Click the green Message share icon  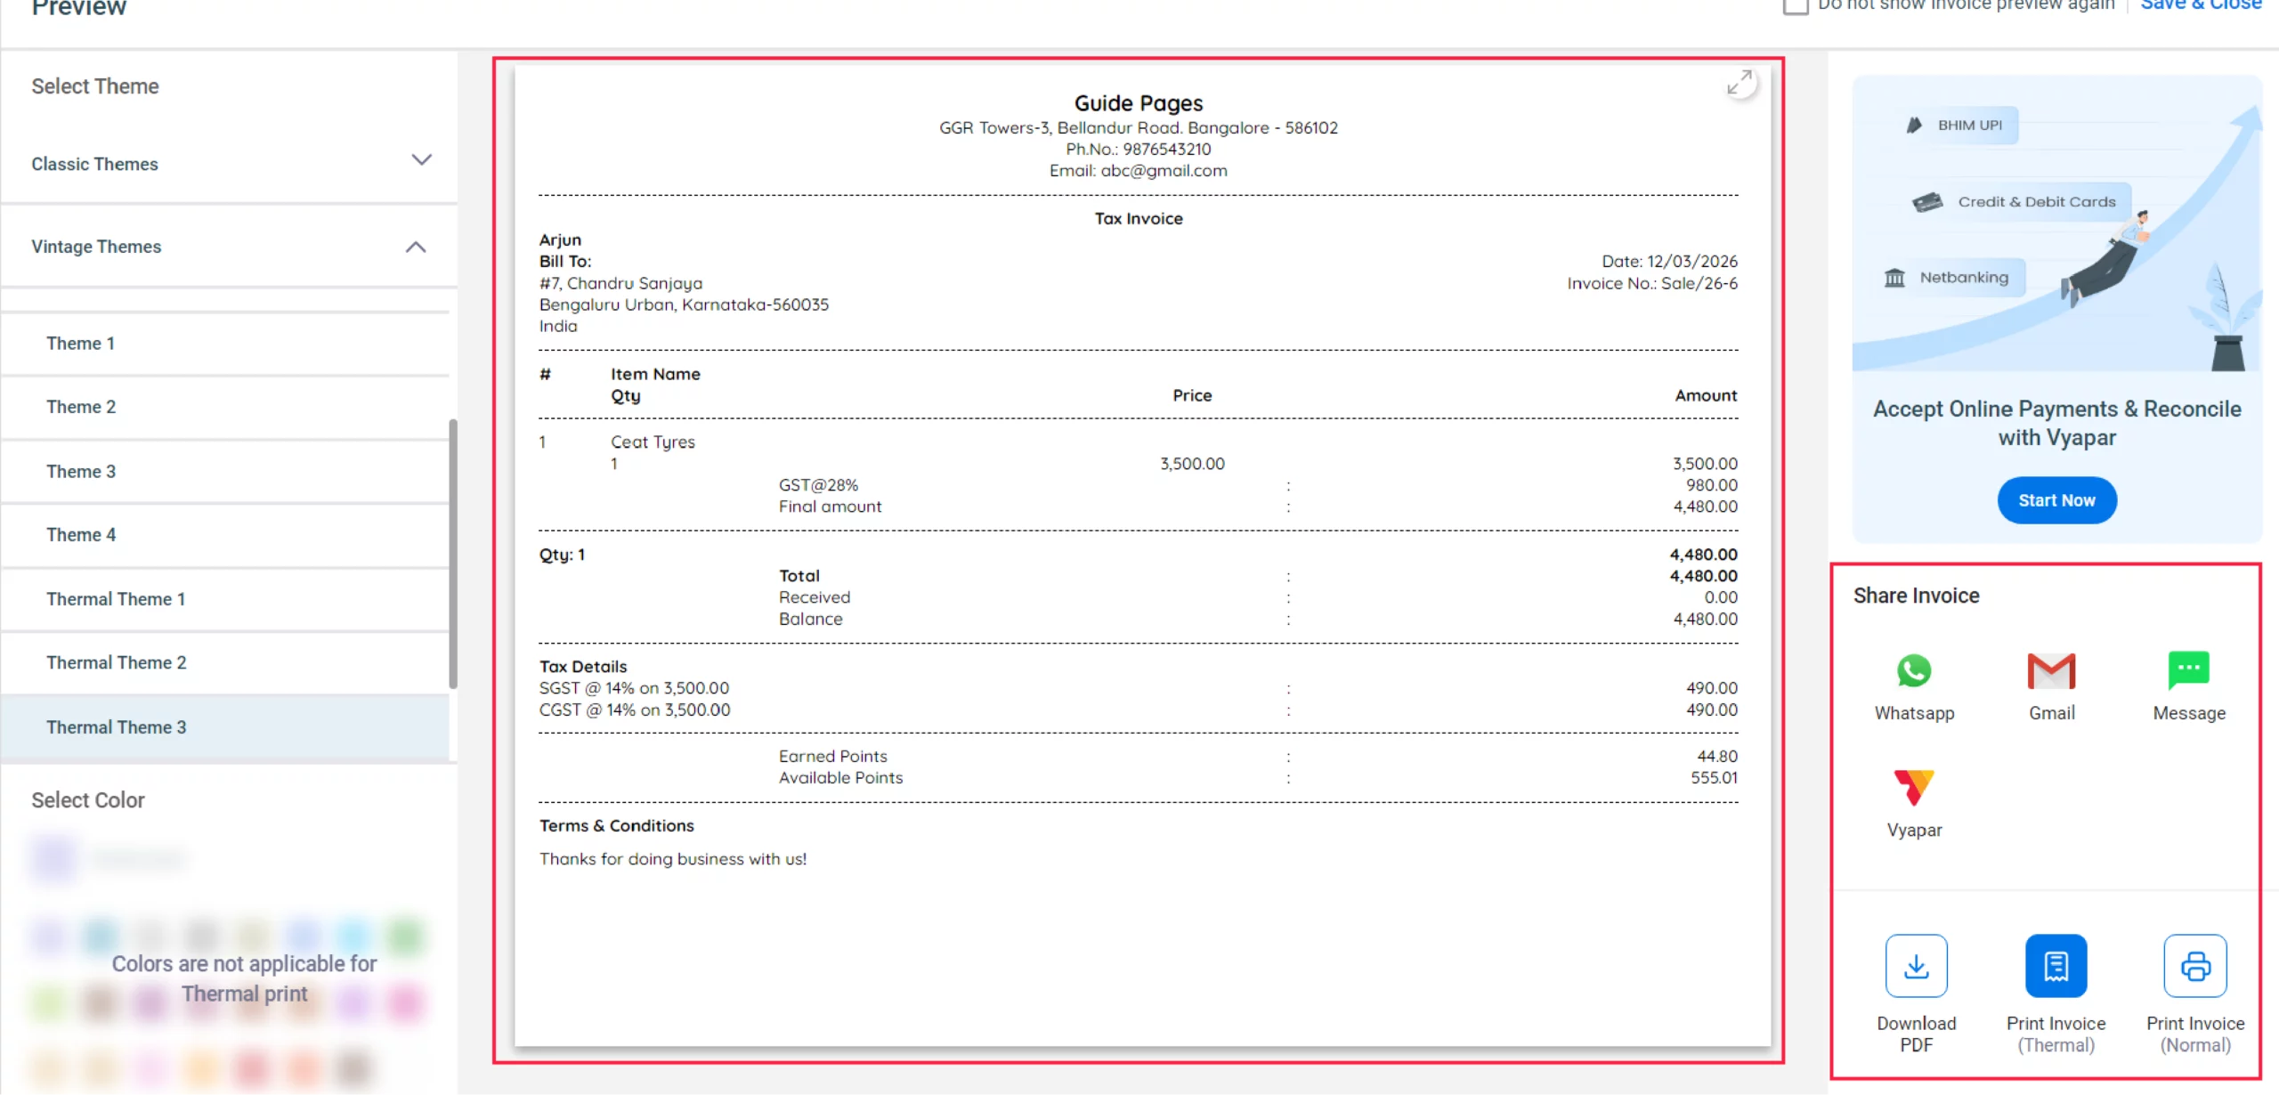(x=2188, y=671)
